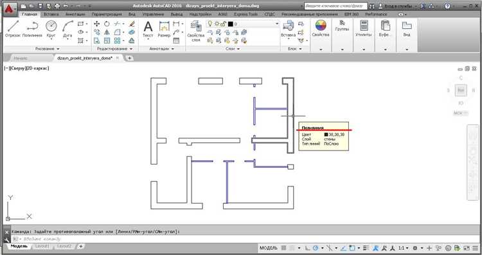Open the annotation scale 1:1 dropdown

[x=403, y=248]
